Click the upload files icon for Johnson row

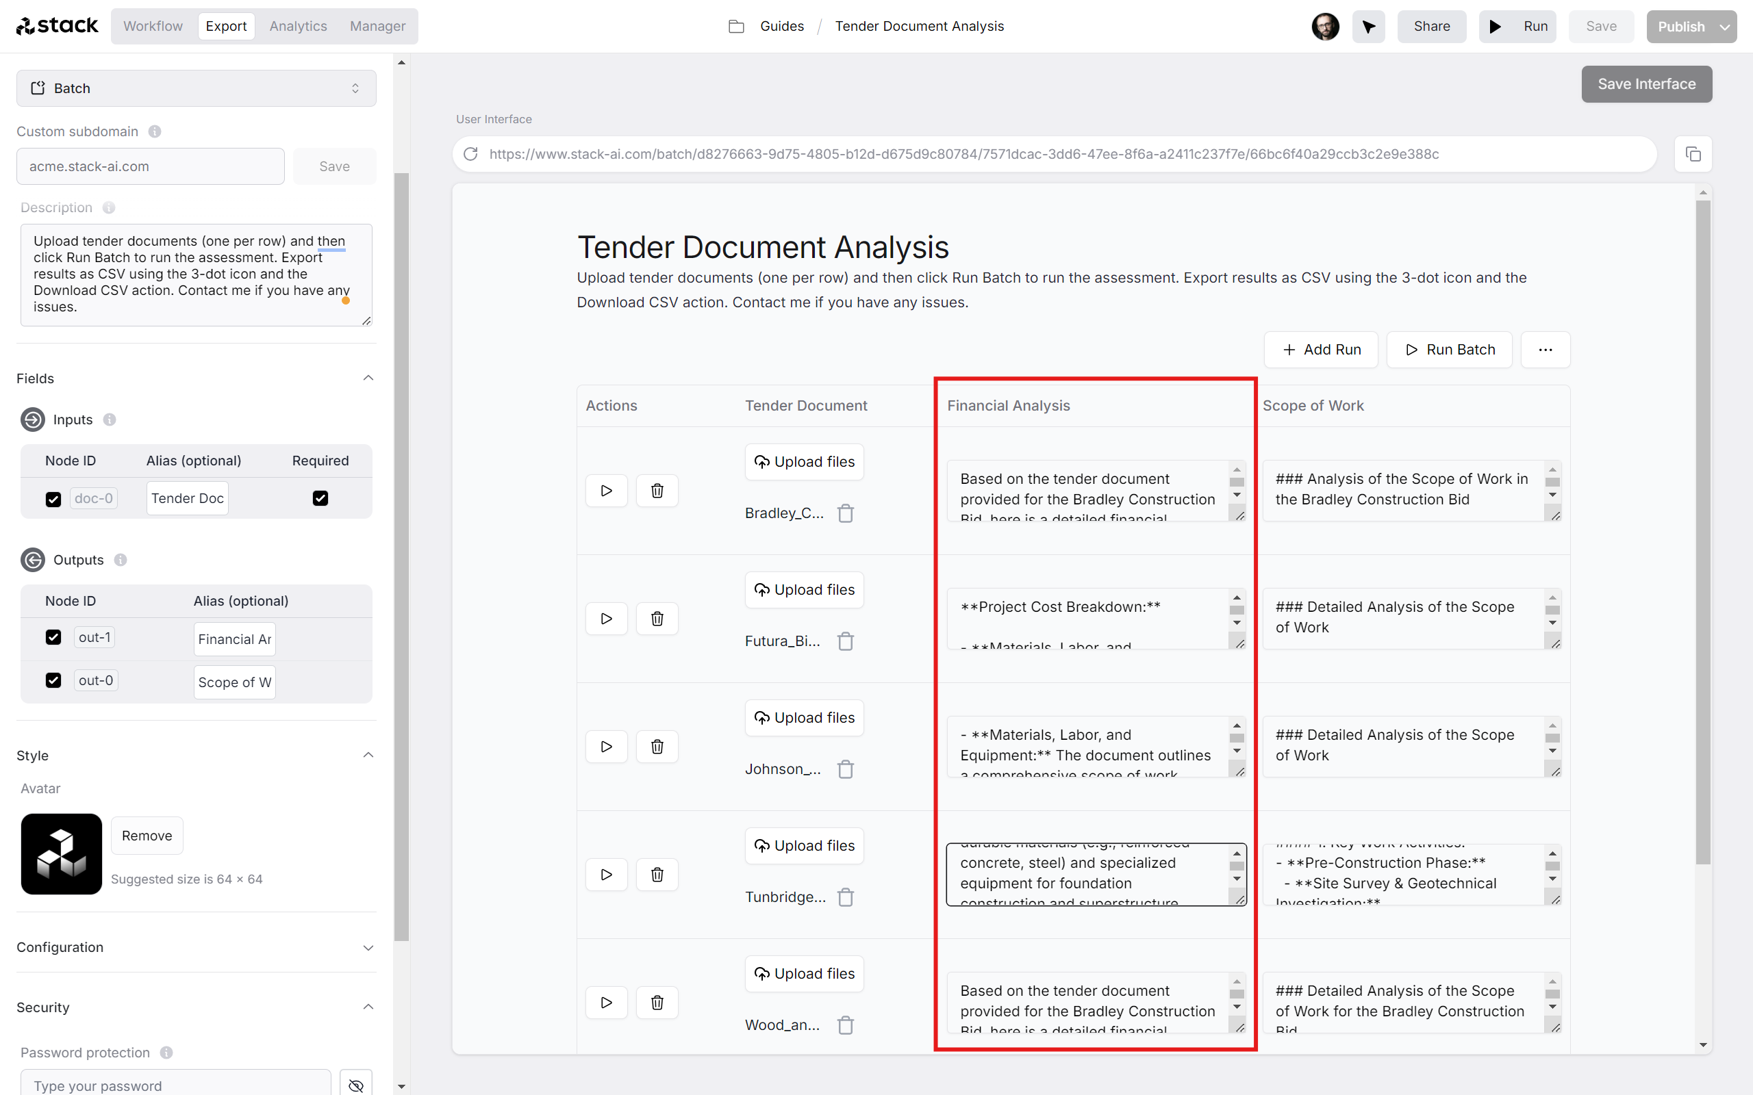tap(761, 717)
